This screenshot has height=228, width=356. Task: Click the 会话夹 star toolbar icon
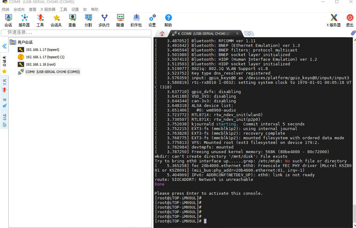click(56, 20)
